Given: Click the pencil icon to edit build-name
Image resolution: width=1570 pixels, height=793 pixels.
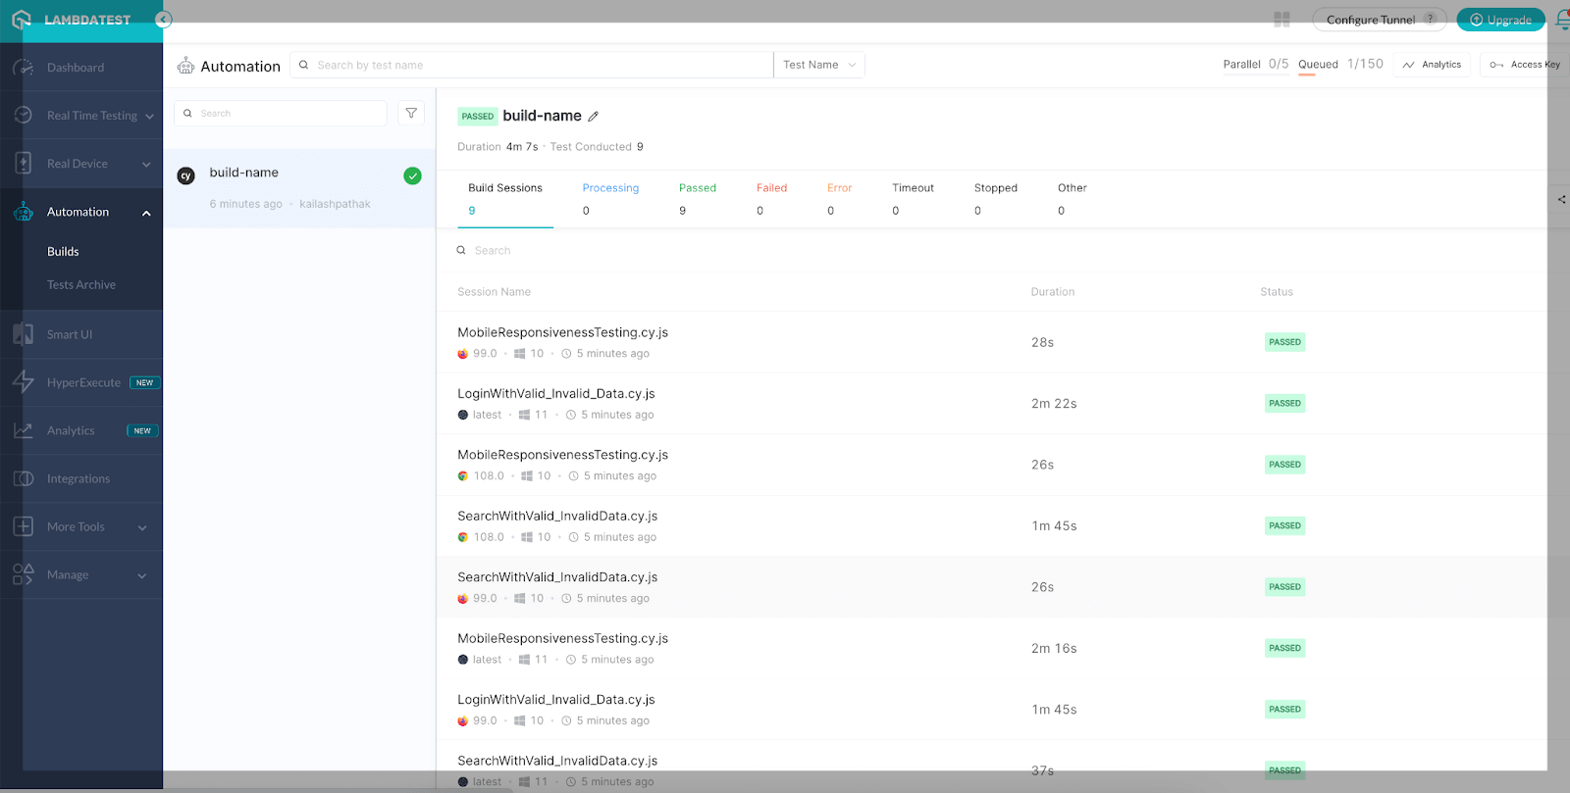Looking at the screenshot, I should [x=593, y=117].
